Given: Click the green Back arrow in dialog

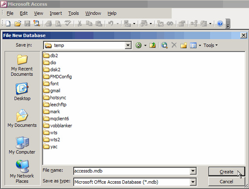Looking at the screenshot, I should [x=138, y=46].
